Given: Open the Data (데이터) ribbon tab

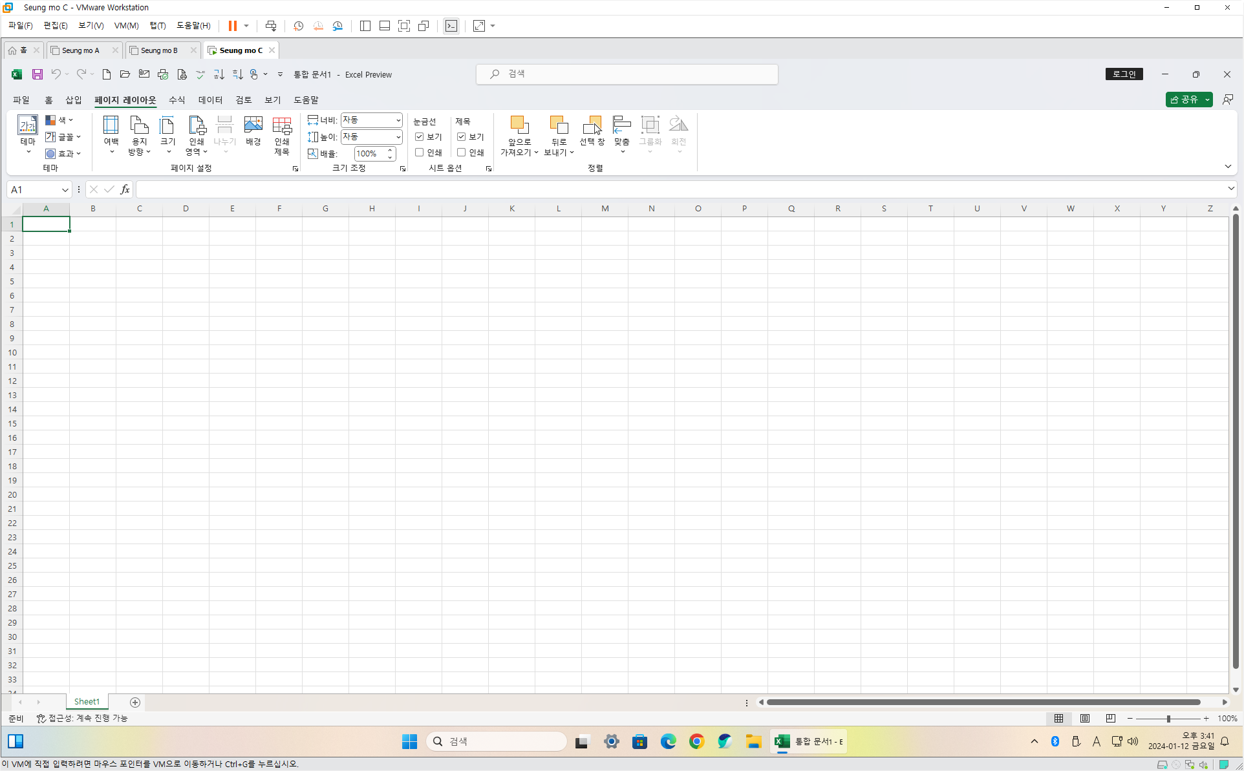Looking at the screenshot, I should [x=210, y=100].
